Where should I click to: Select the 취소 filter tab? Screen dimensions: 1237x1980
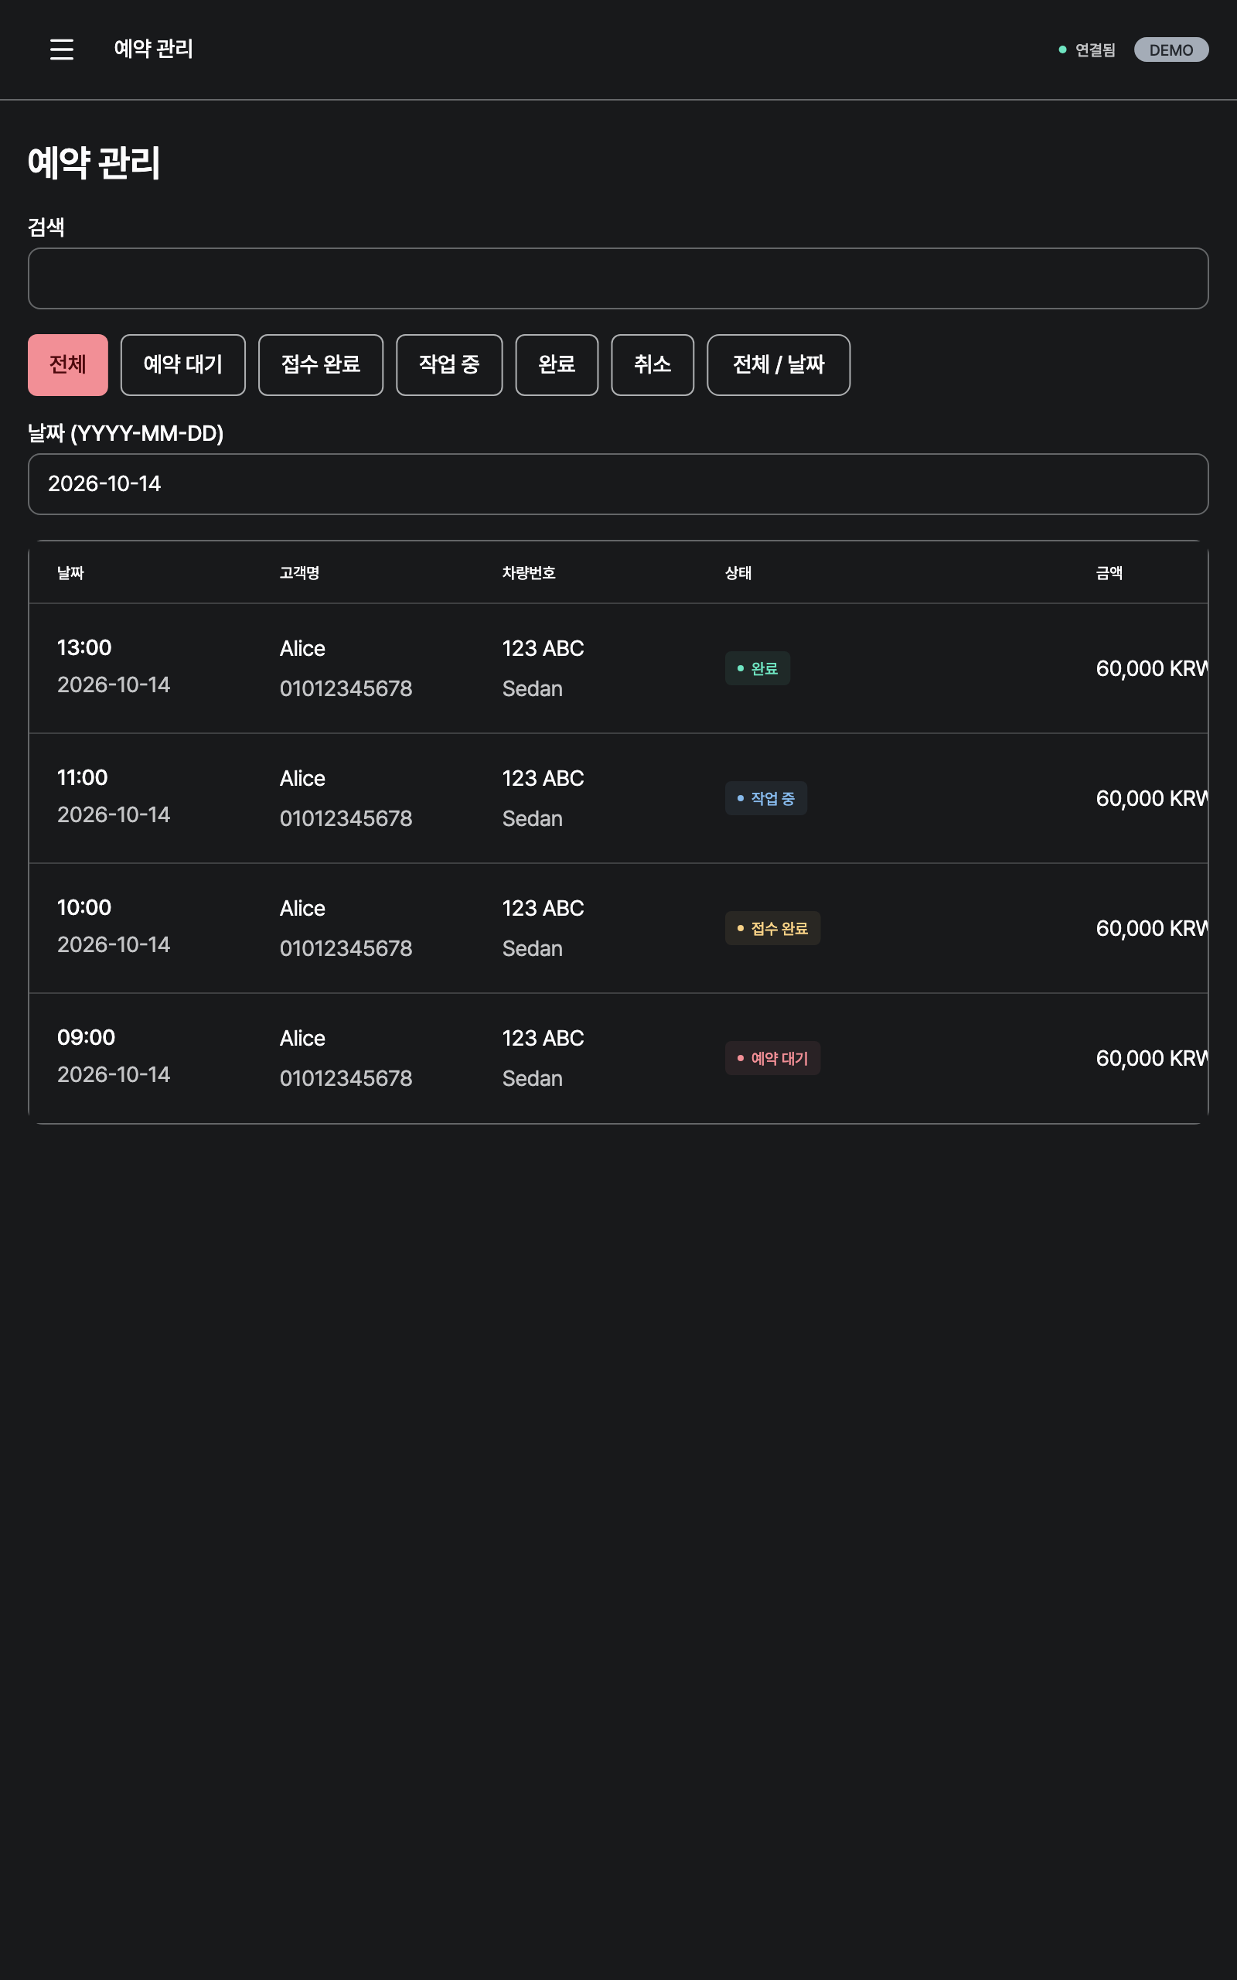coord(653,365)
